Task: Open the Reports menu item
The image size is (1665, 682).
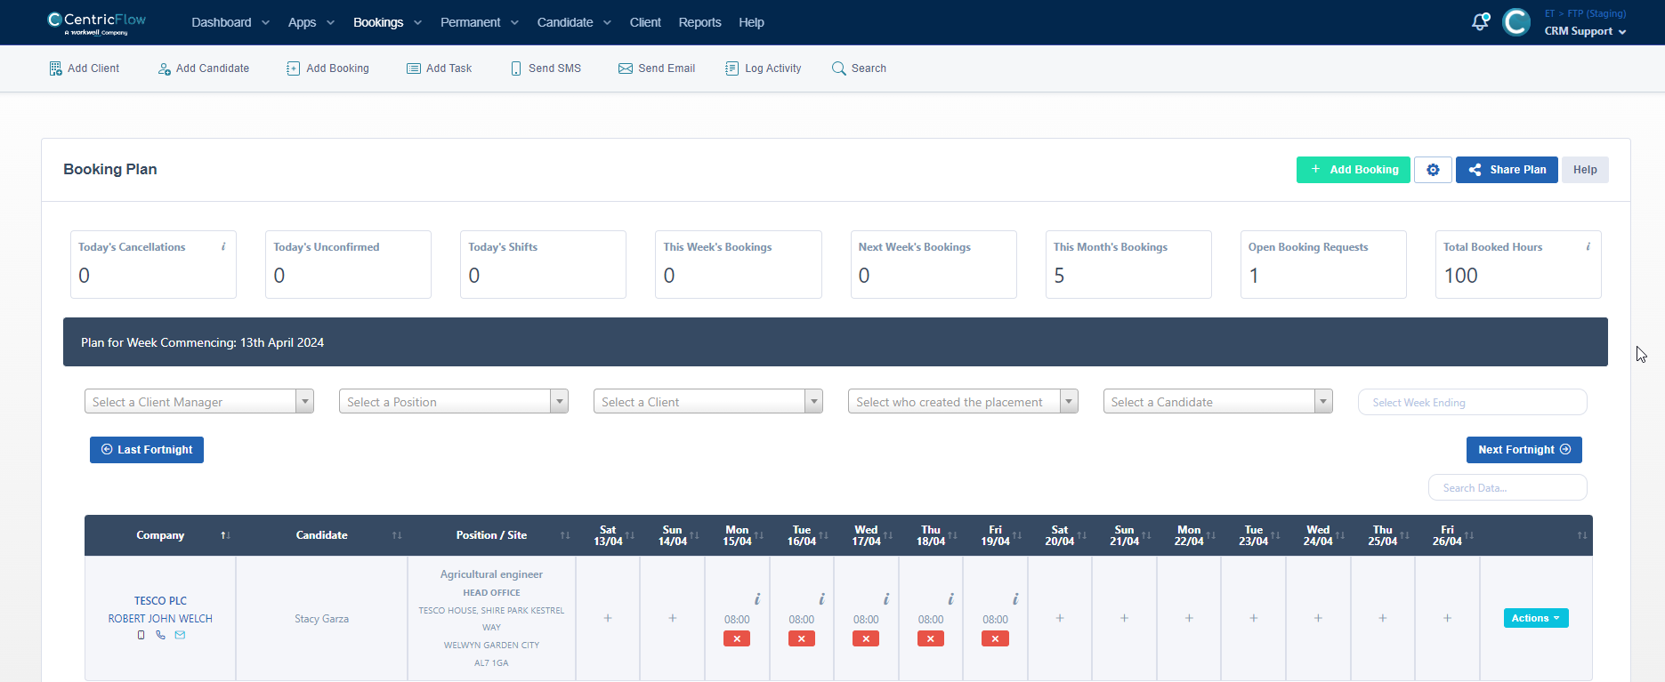Action: [699, 22]
